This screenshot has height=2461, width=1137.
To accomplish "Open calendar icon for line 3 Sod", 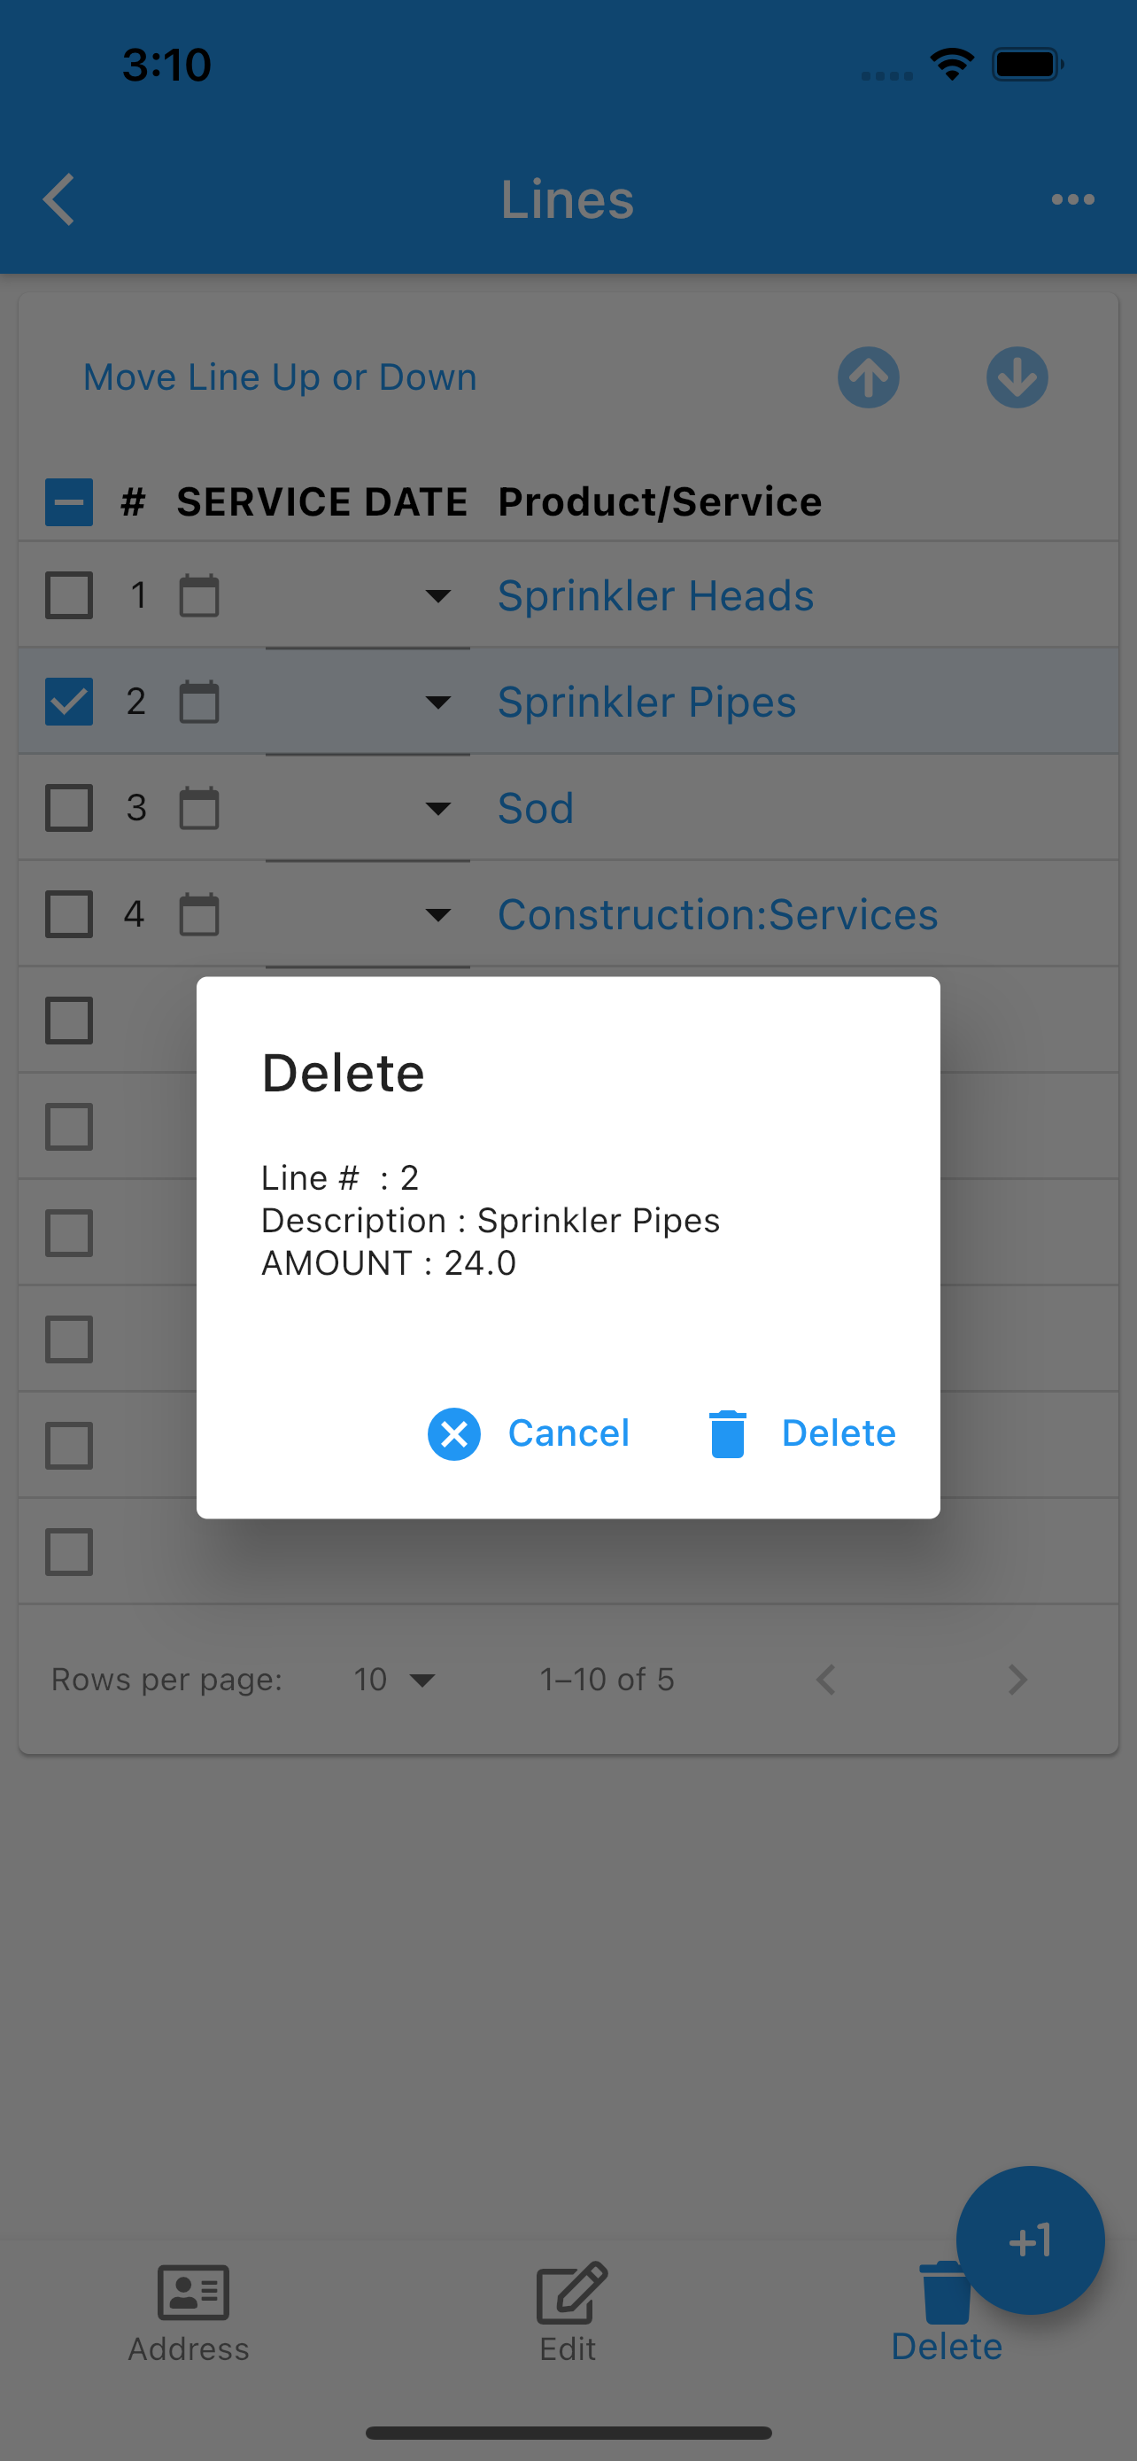I will tap(199, 808).
